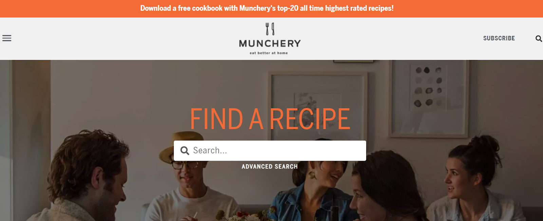This screenshot has width=543, height=221.
Task: Click the FIND A RECIPE heading
Action: [x=270, y=119]
